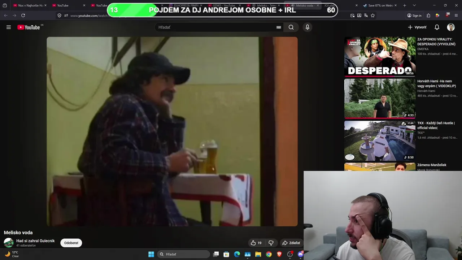462x260 pixels.
Task: Translate this page via address bar icon
Action: tap(366, 16)
